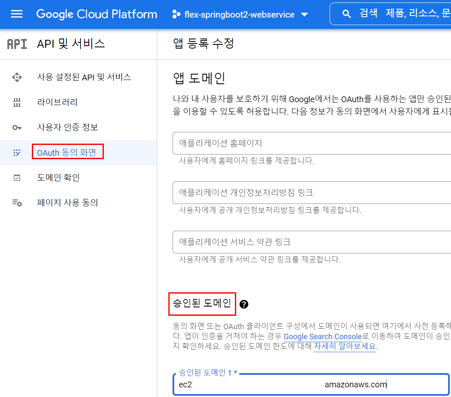This screenshot has width=451, height=397.
Task: Click the 라이브러리 icon
Action: pyautogui.click(x=17, y=102)
